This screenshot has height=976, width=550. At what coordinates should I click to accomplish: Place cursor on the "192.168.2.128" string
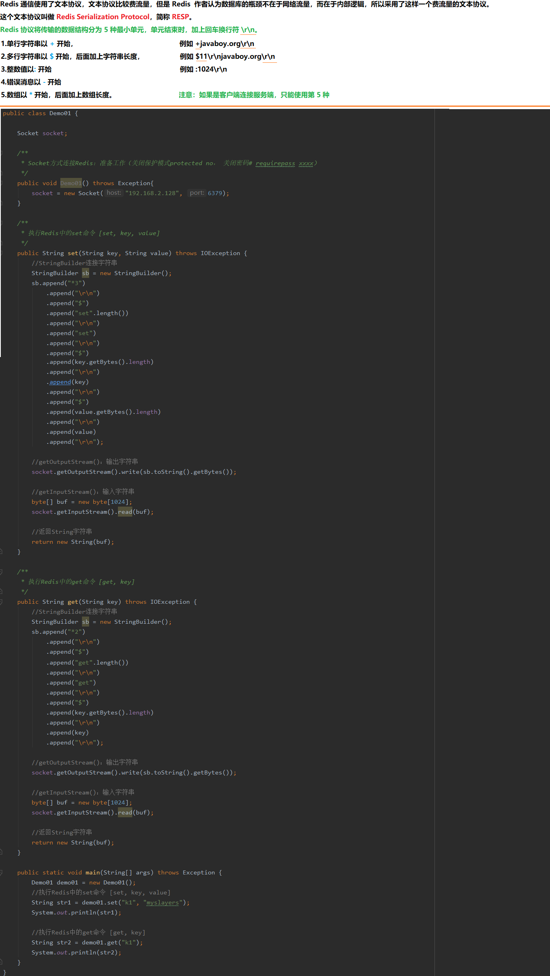(152, 193)
